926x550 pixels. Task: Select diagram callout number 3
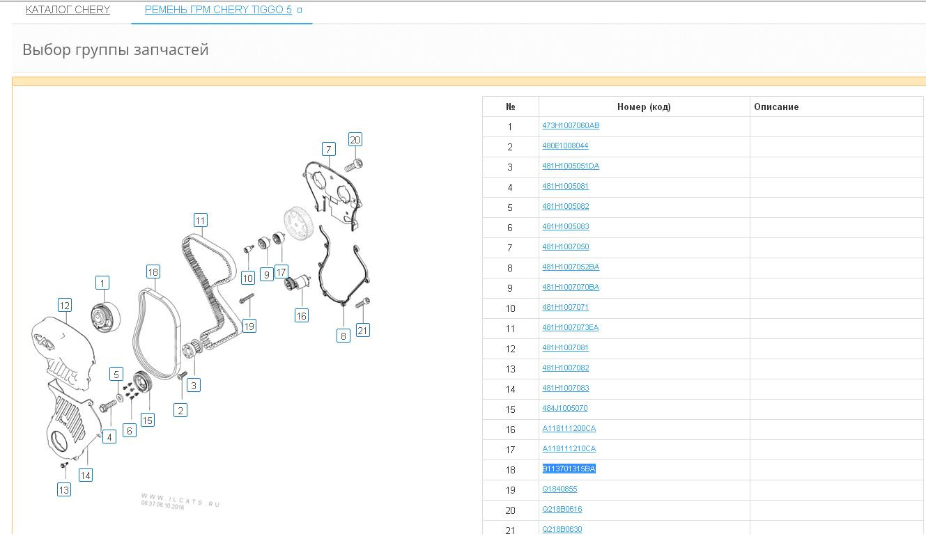point(194,384)
